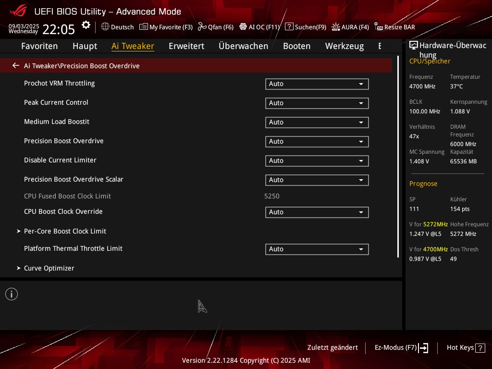Image resolution: width=492 pixels, height=369 pixels.
Task: Open My Favorite (F3) list
Action: tap(166, 27)
